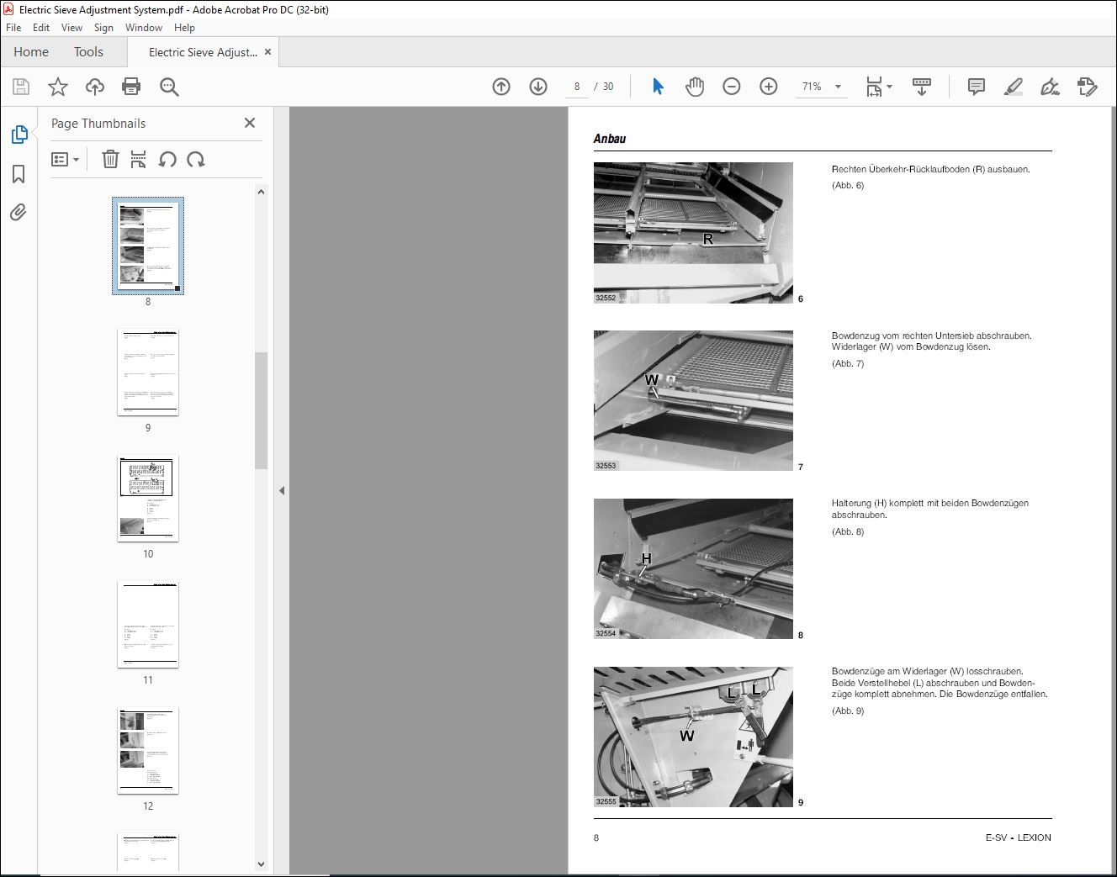Open the Attachments paperclip panel
This screenshot has width=1117, height=877.
point(19,212)
